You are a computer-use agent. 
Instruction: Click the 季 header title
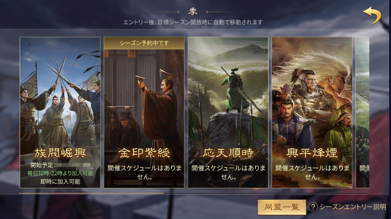pyautogui.click(x=193, y=12)
